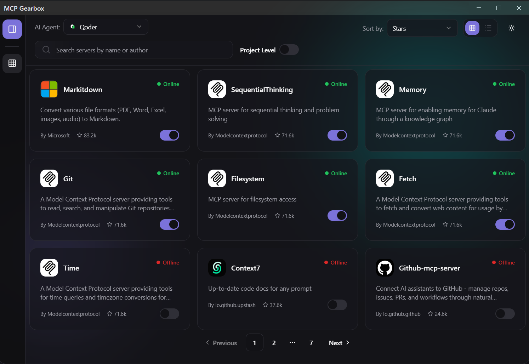Click the 37.6k stars count
Screen dimensions: 529x364
tap(276, 305)
